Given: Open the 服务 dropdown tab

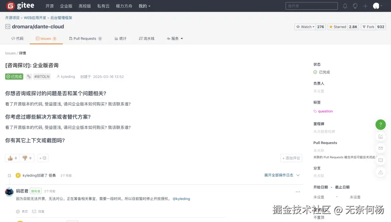Looking at the screenshot, I should click(175, 38).
